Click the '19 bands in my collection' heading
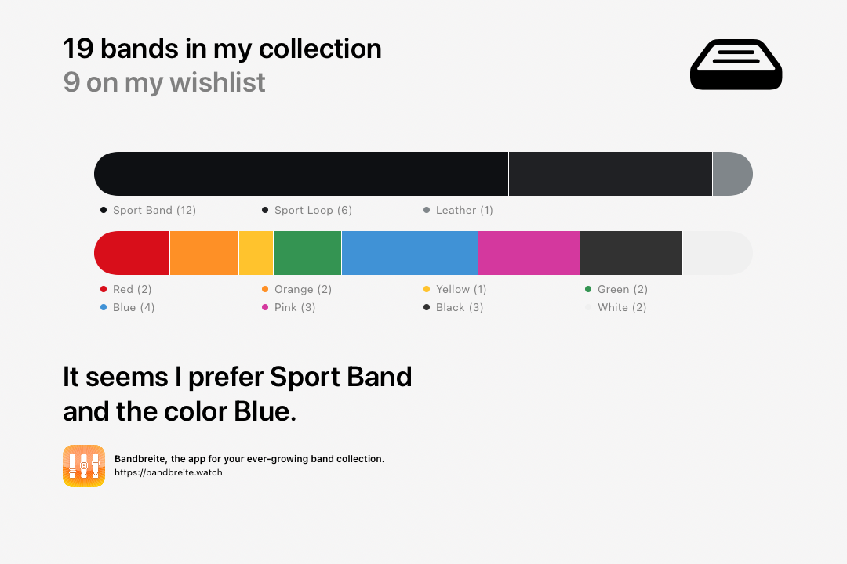This screenshot has width=847, height=564. 222,49
